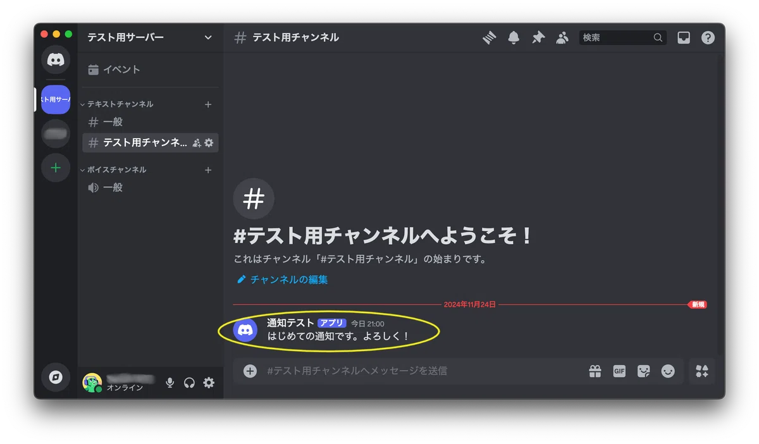The height and width of the screenshot is (444, 759).
Task: Open the apps launcher icon
Action: coord(702,371)
